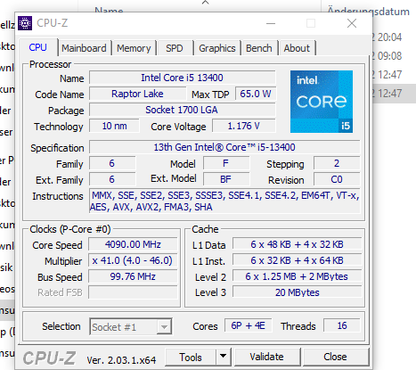Click the Intel Core i5 logo badge

[322, 102]
